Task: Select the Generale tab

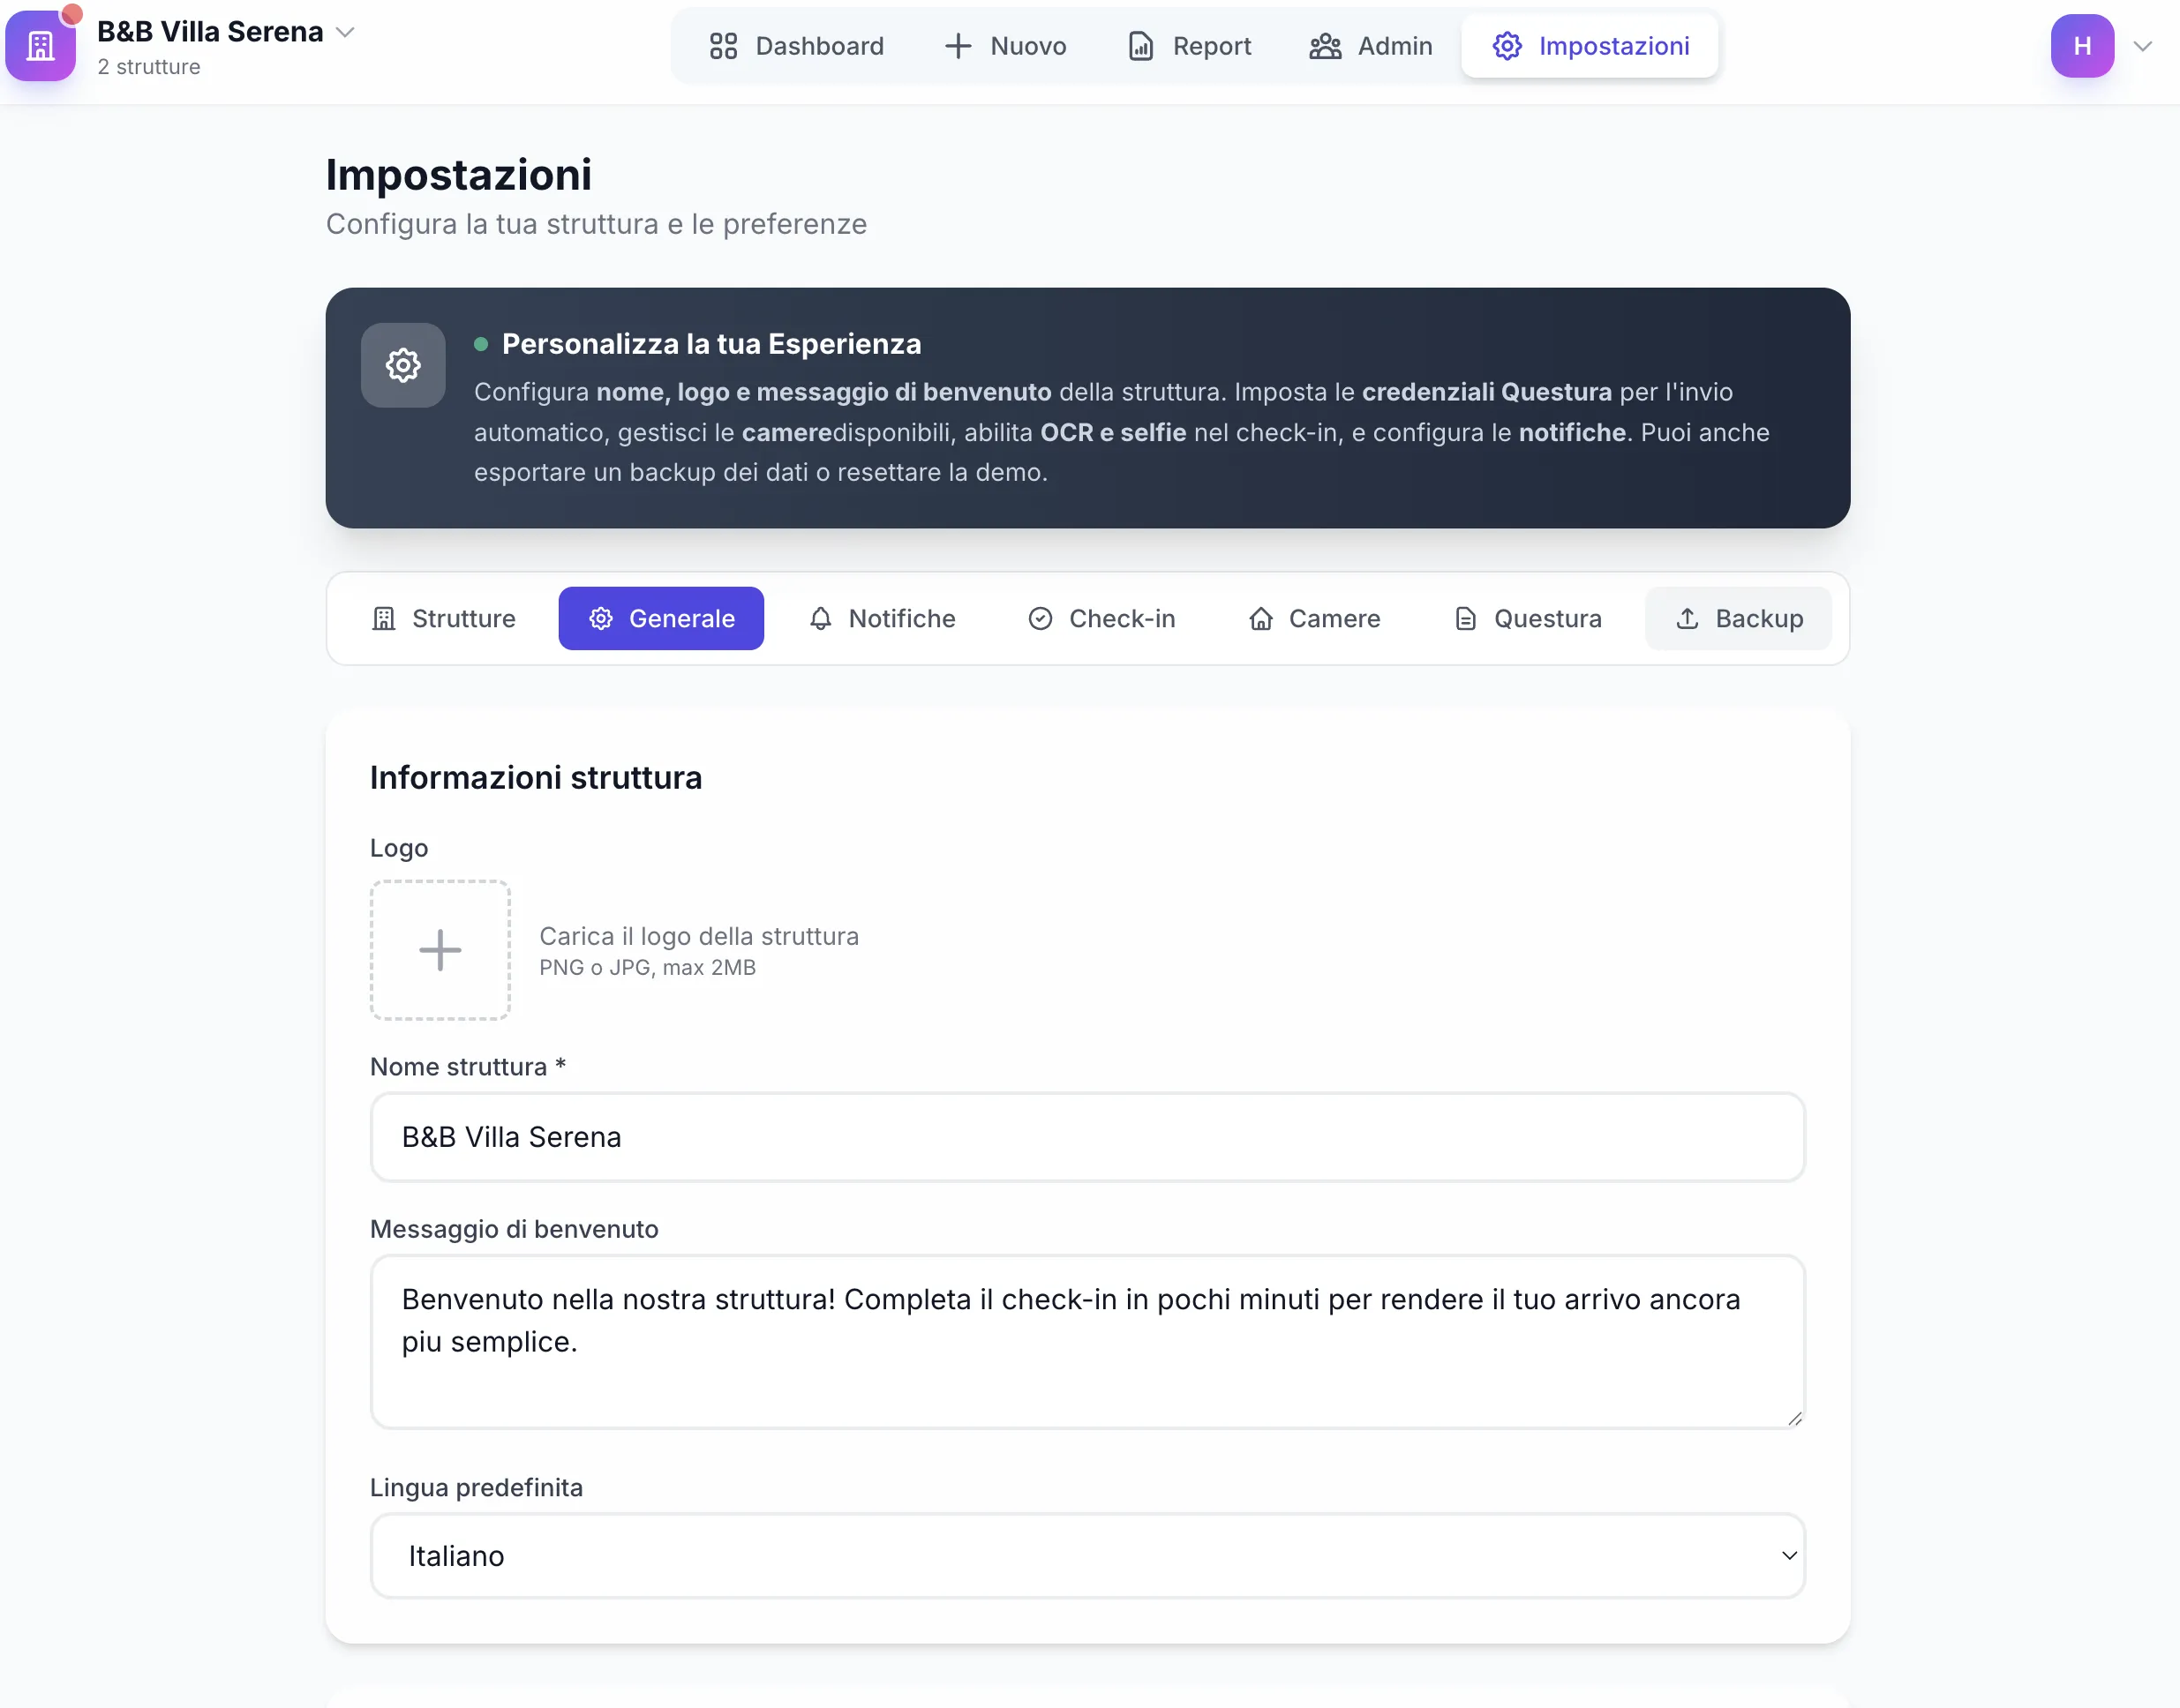Action: 660,618
